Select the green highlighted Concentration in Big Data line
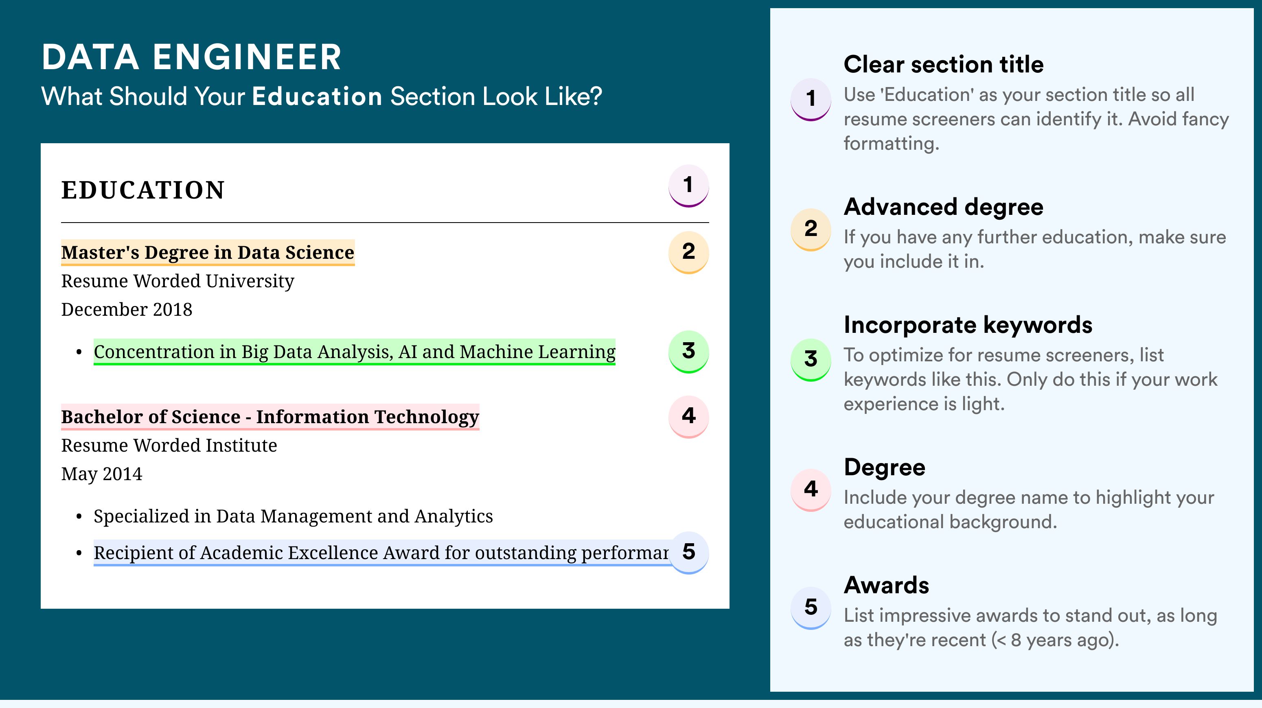 [354, 352]
